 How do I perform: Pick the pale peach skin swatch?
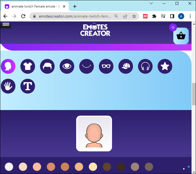click(x=23, y=167)
